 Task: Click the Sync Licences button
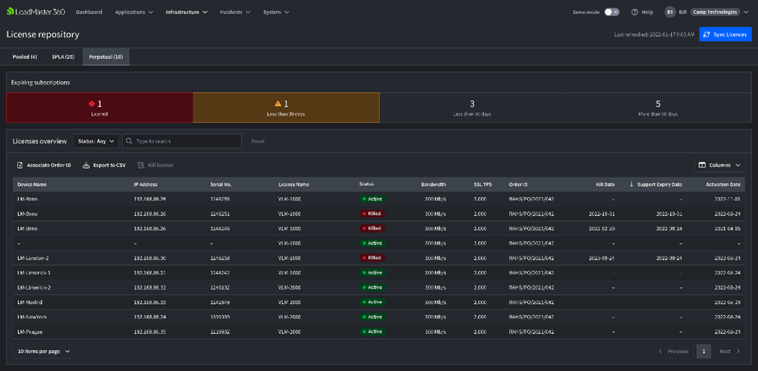(725, 34)
